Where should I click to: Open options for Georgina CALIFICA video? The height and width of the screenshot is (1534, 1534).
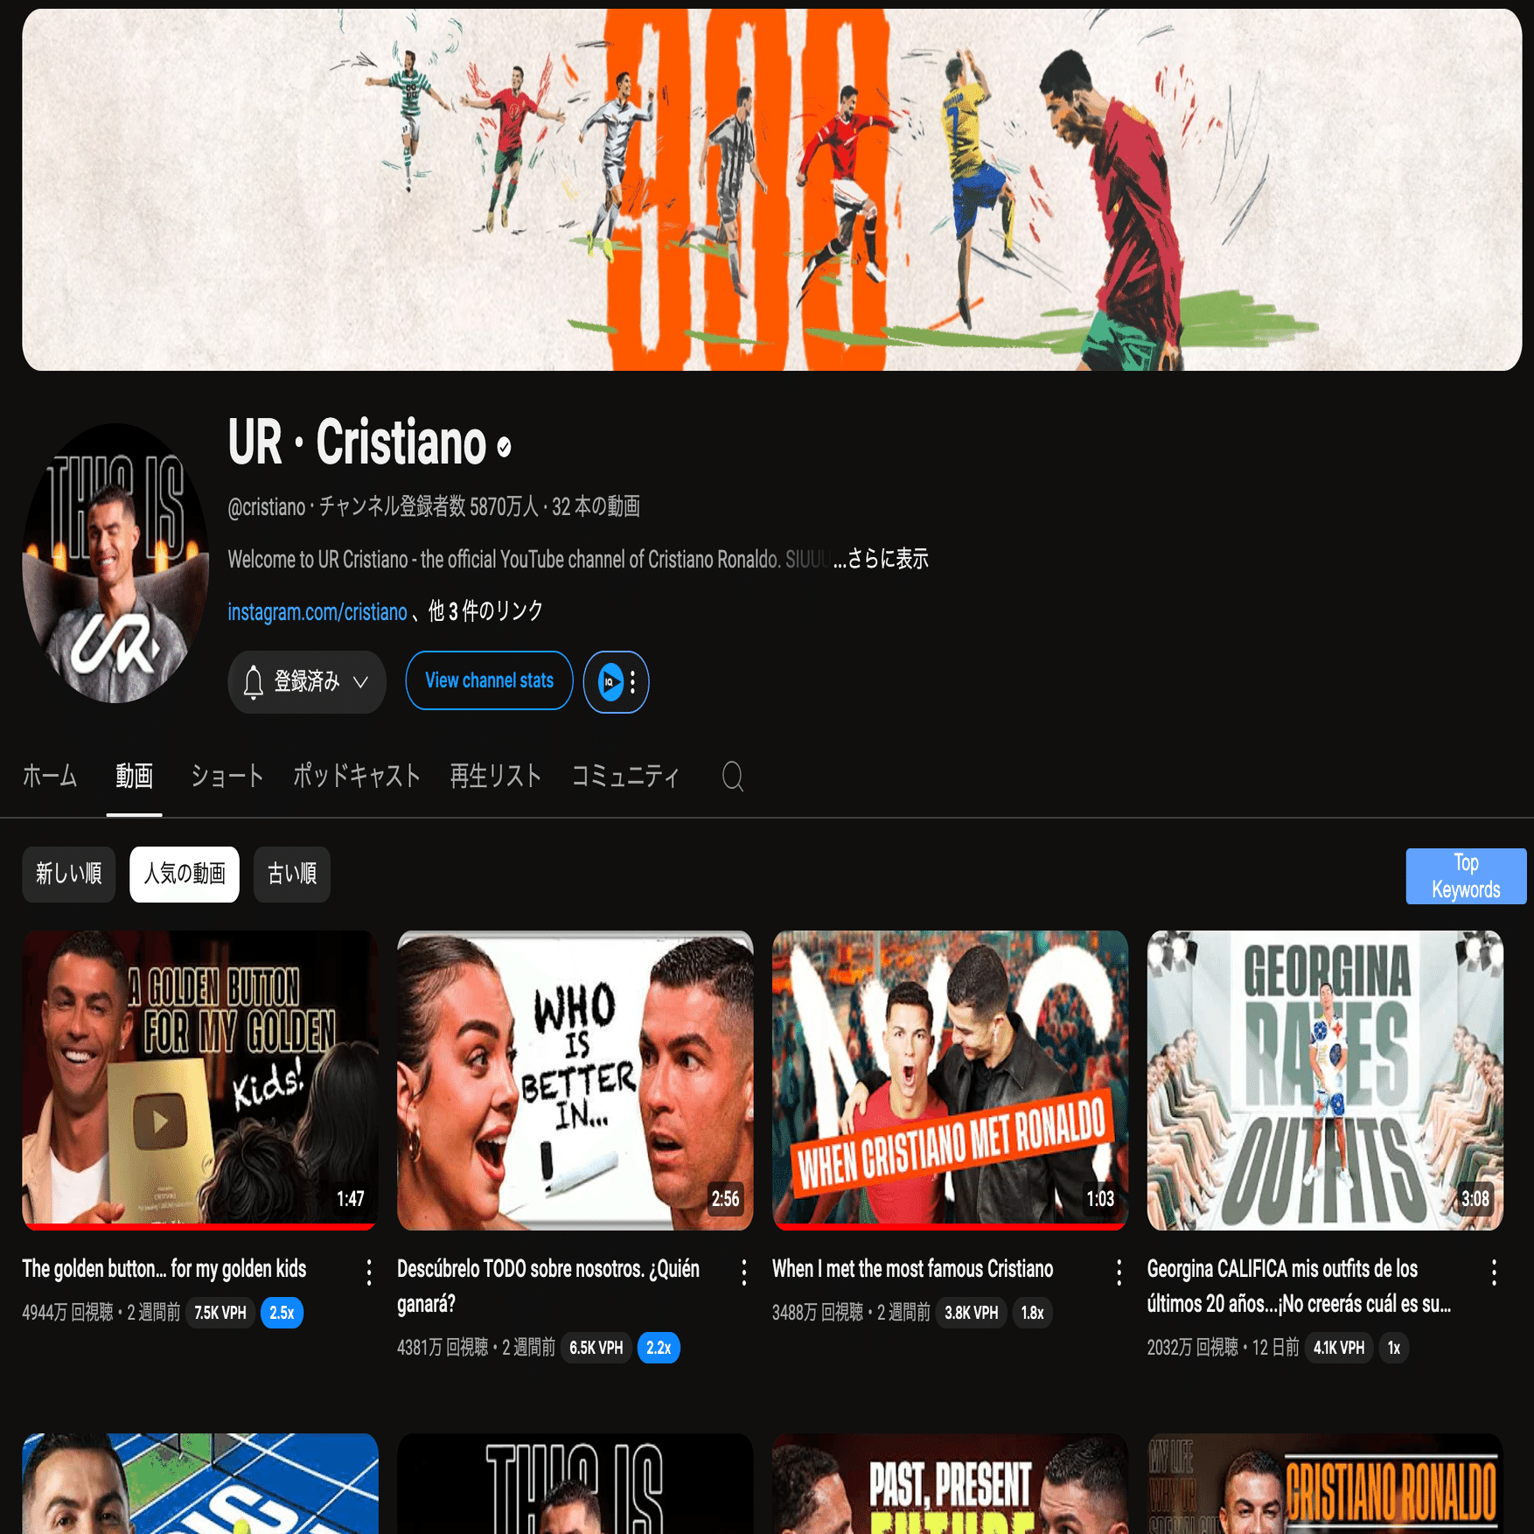pyautogui.click(x=1495, y=1273)
